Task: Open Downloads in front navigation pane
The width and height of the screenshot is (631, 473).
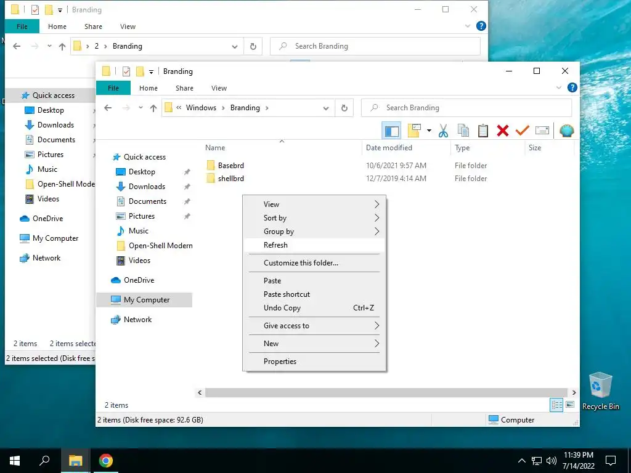Action: click(147, 187)
